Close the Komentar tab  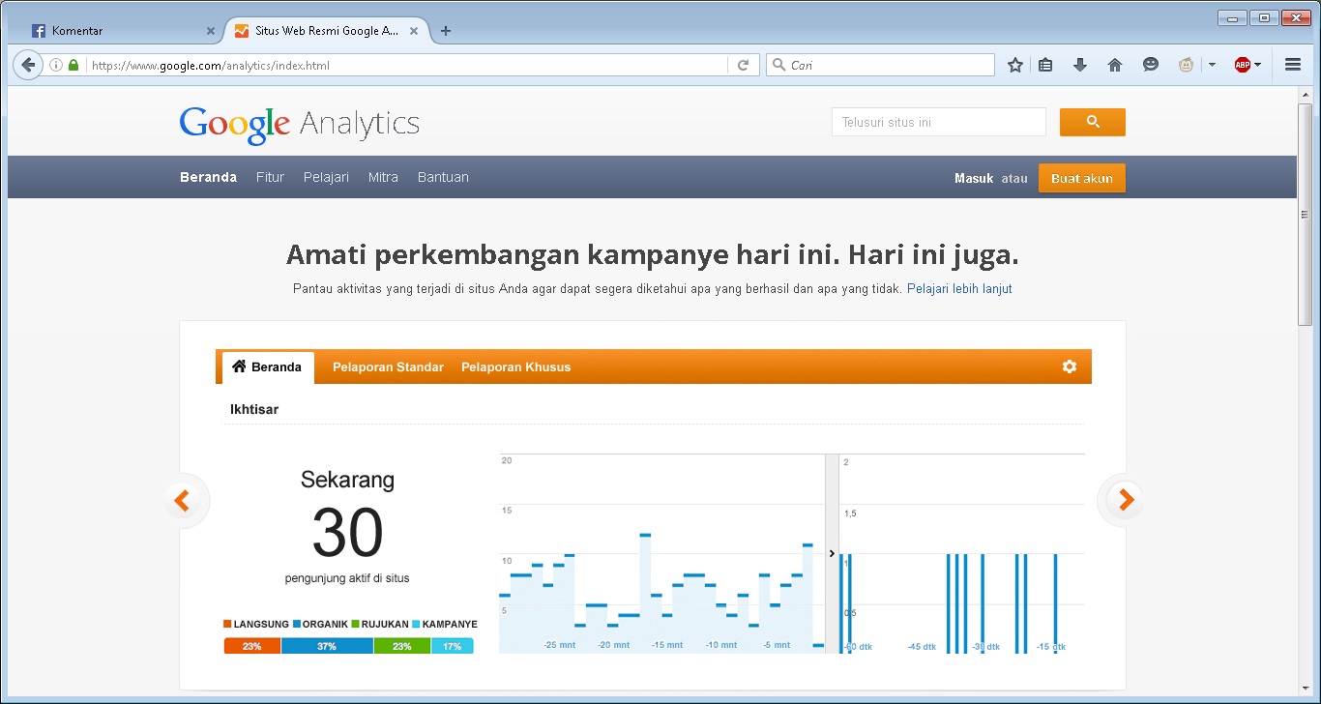click(211, 31)
